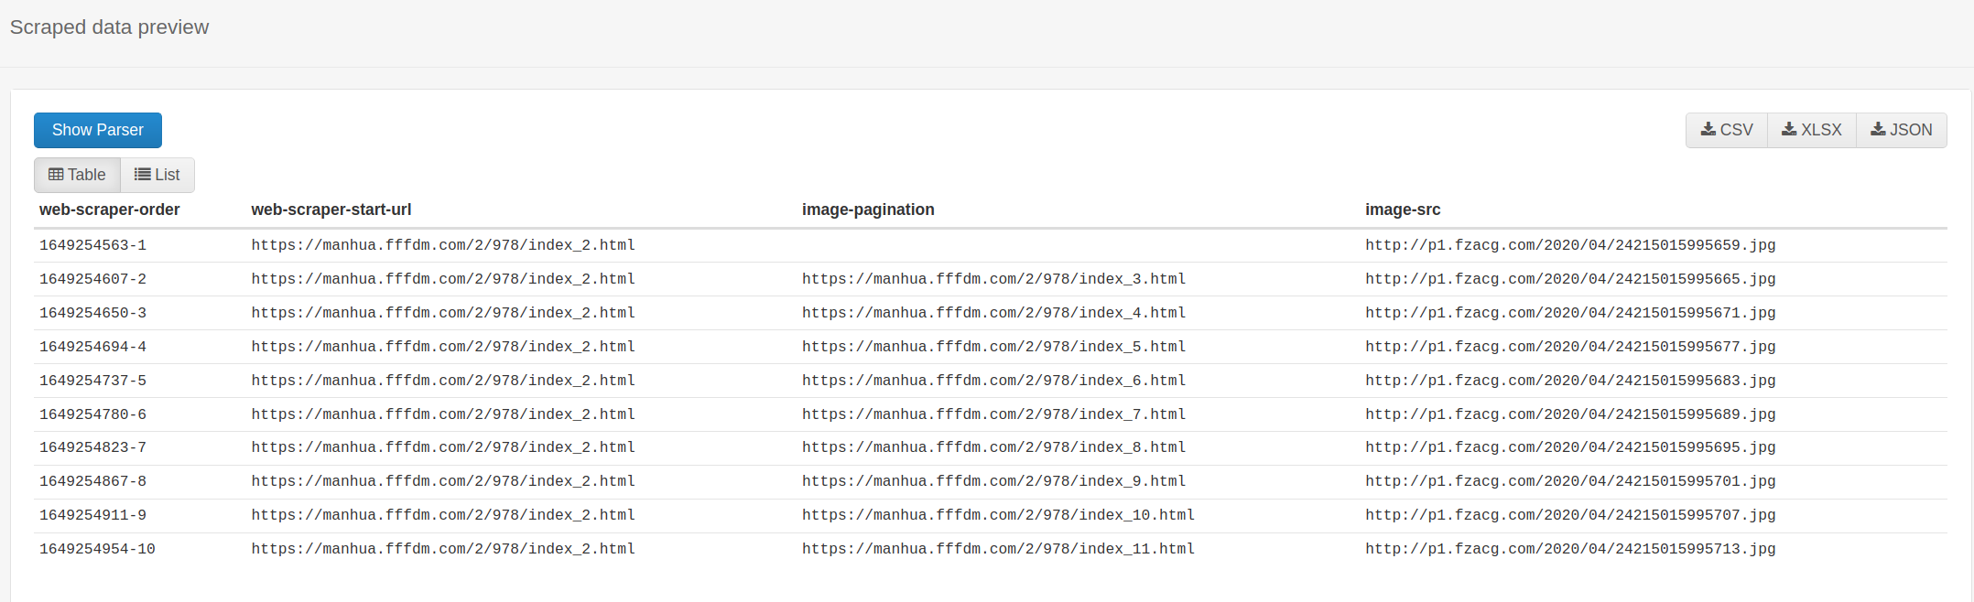Click the index_11.html pagination URL
Screen dimensions: 1974x602
(998, 549)
